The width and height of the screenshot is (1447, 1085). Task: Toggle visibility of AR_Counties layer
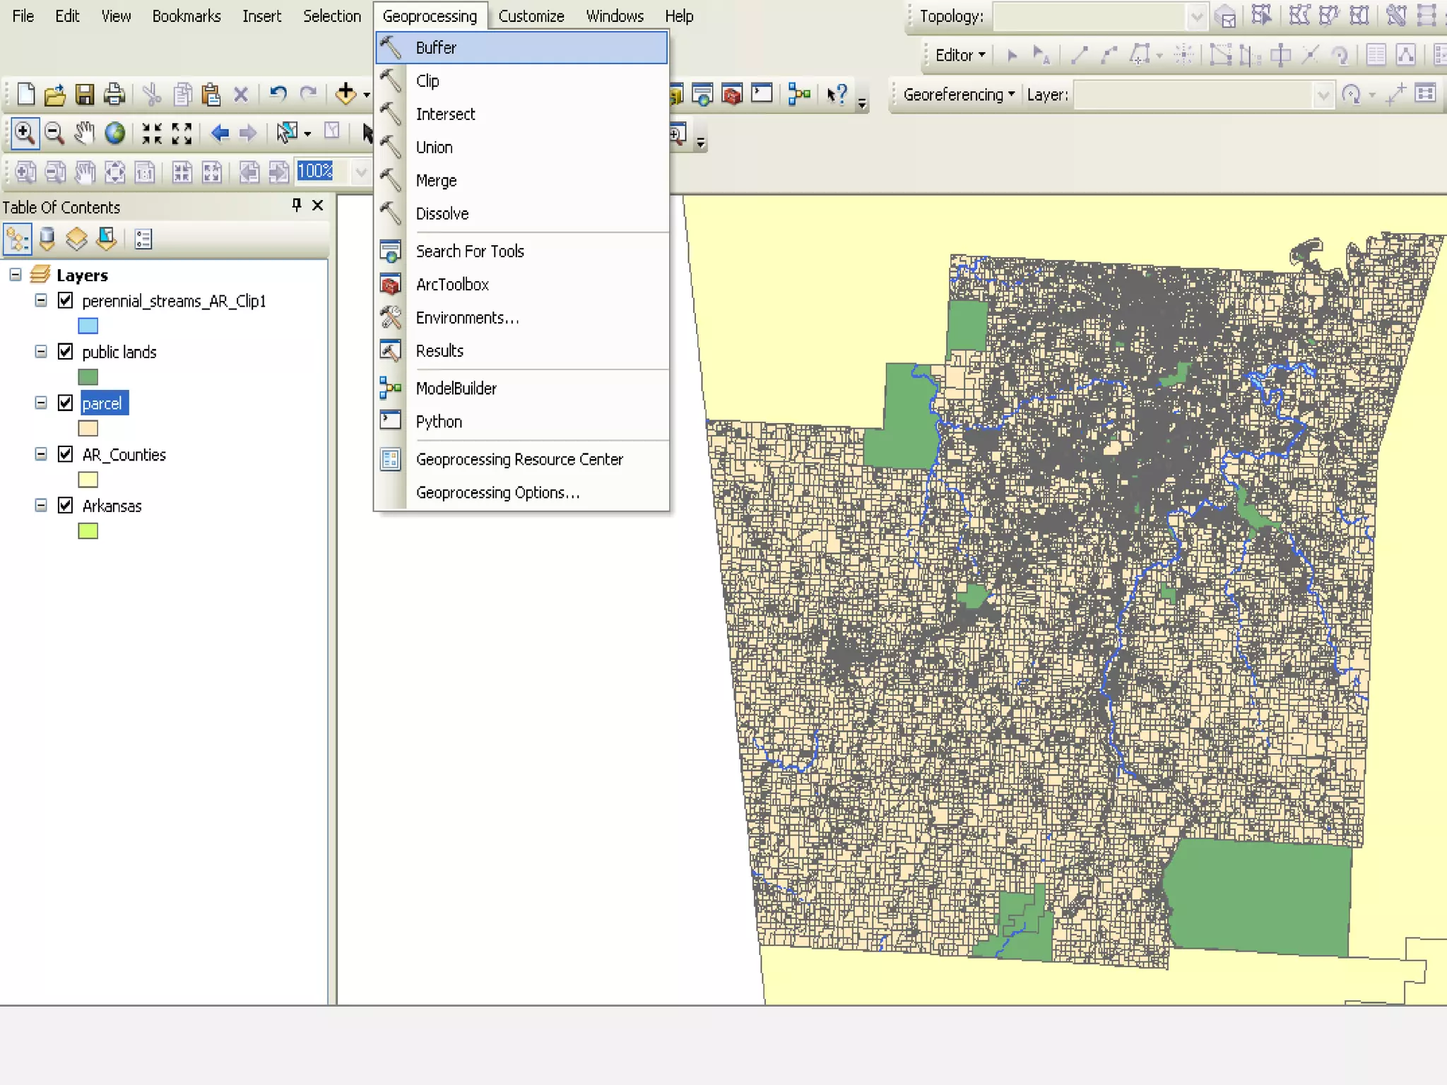(x=66, y=454)
